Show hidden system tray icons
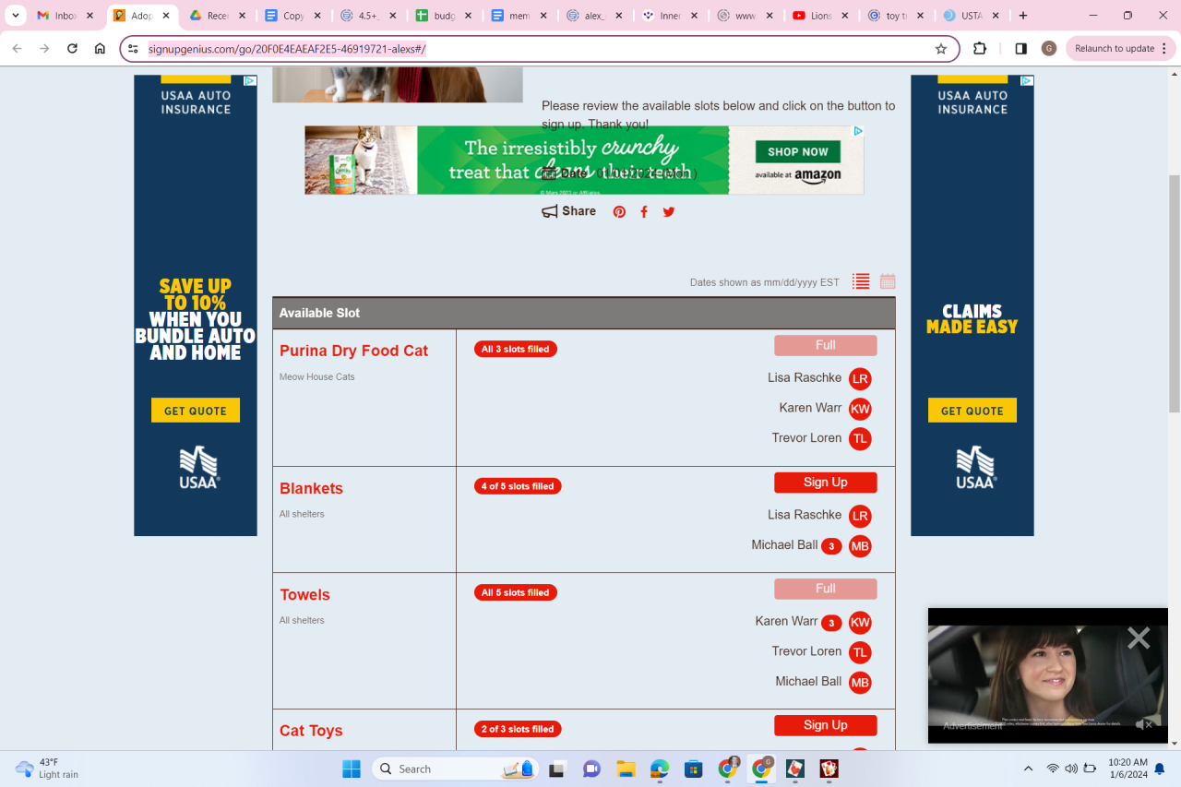The image size is (1181, 787). tap(1028, 769)
